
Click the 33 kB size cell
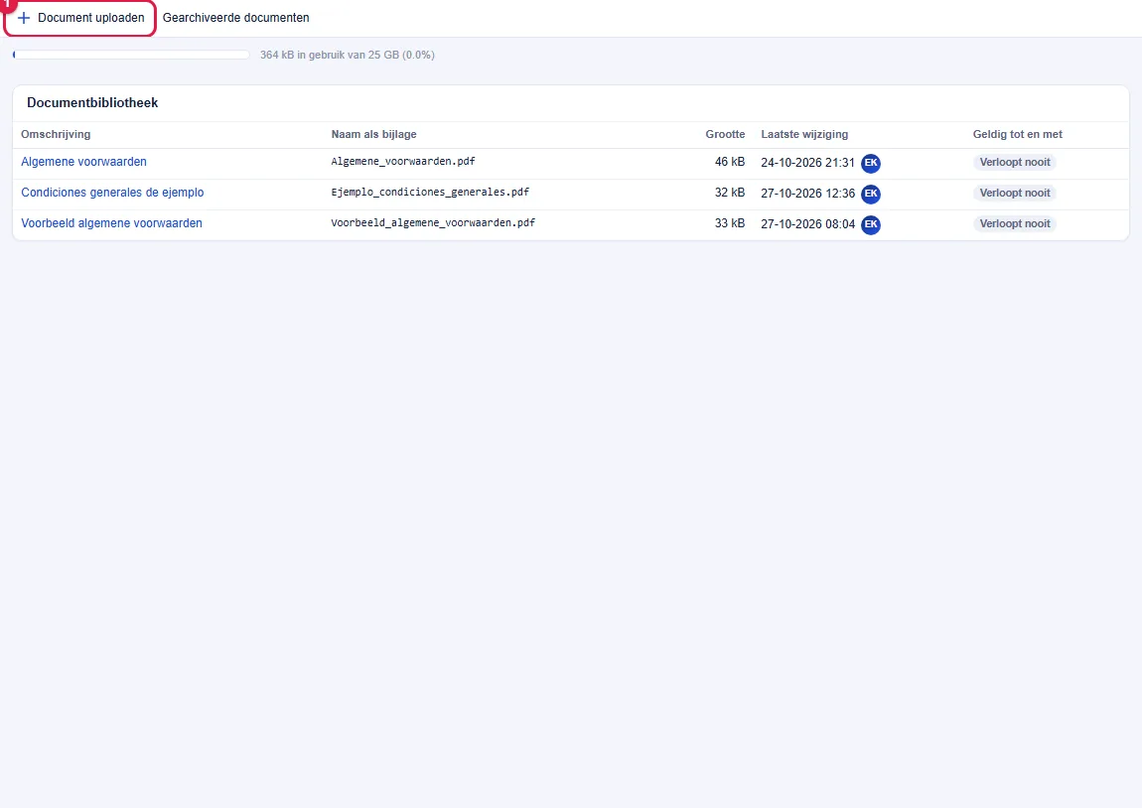pyautogui.click(x=729, y=222)
